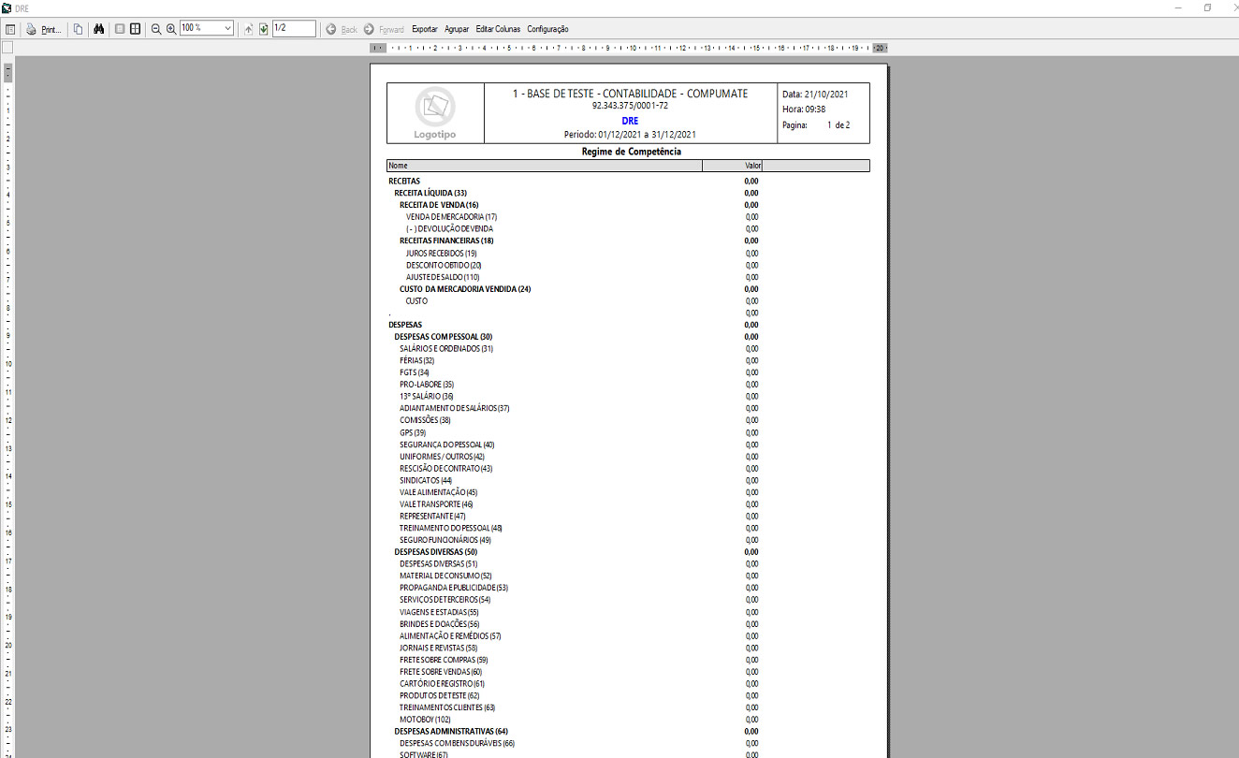
Task: Switch to multiple pages view
Action: [x=136, y=29]
